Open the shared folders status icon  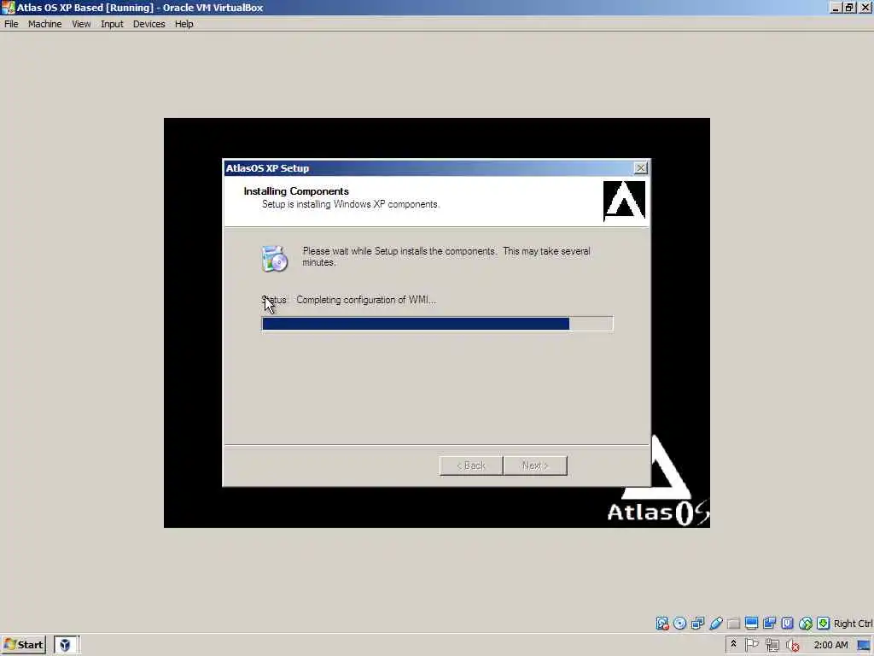pos(733,623)
